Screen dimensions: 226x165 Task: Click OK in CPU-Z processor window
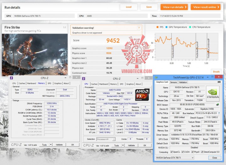145,145
